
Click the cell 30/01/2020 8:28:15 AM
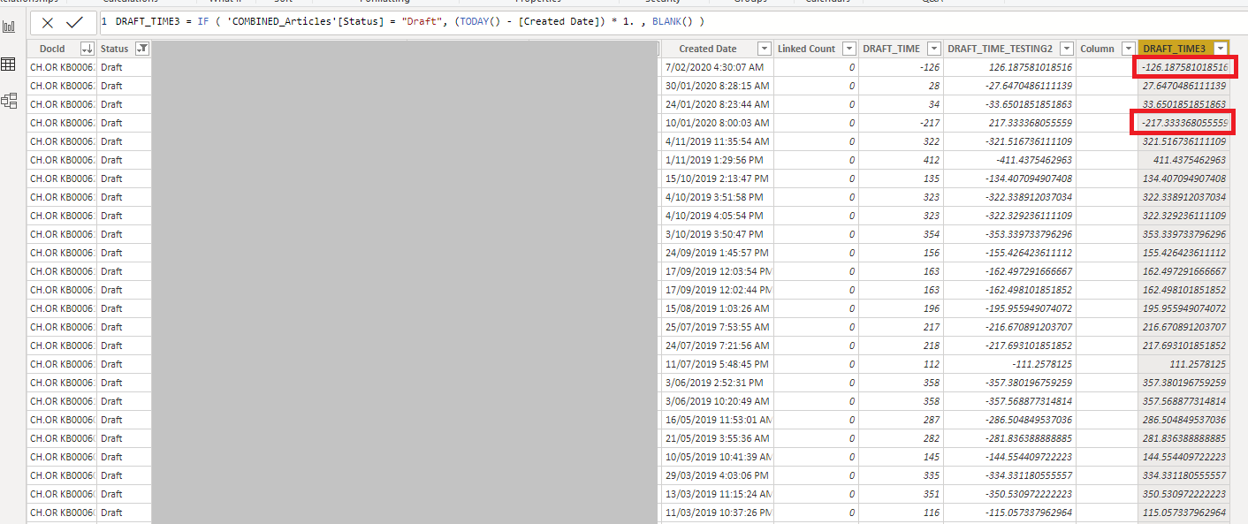717,86
